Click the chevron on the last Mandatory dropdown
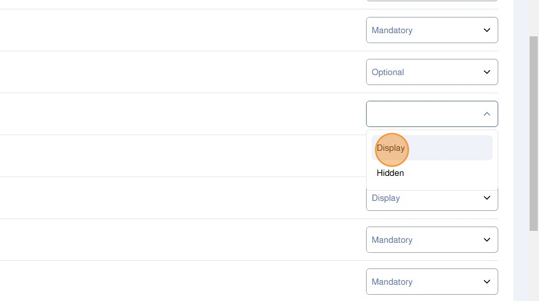This screenshot has height=301, width=539. tap(487, 282)
